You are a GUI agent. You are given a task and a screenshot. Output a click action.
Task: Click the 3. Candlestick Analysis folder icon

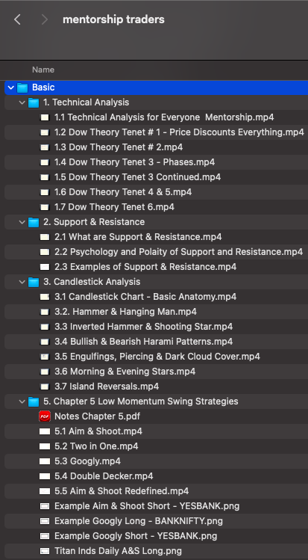click(x=34, y=282)
